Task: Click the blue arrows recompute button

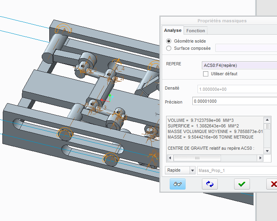Action: 210,184
